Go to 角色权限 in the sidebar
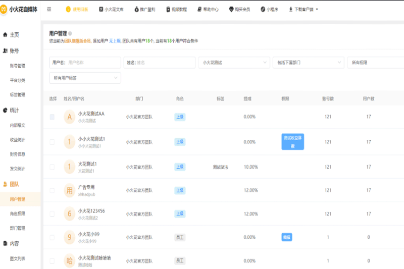Screen dimensions: 404x269 (17, 213)
